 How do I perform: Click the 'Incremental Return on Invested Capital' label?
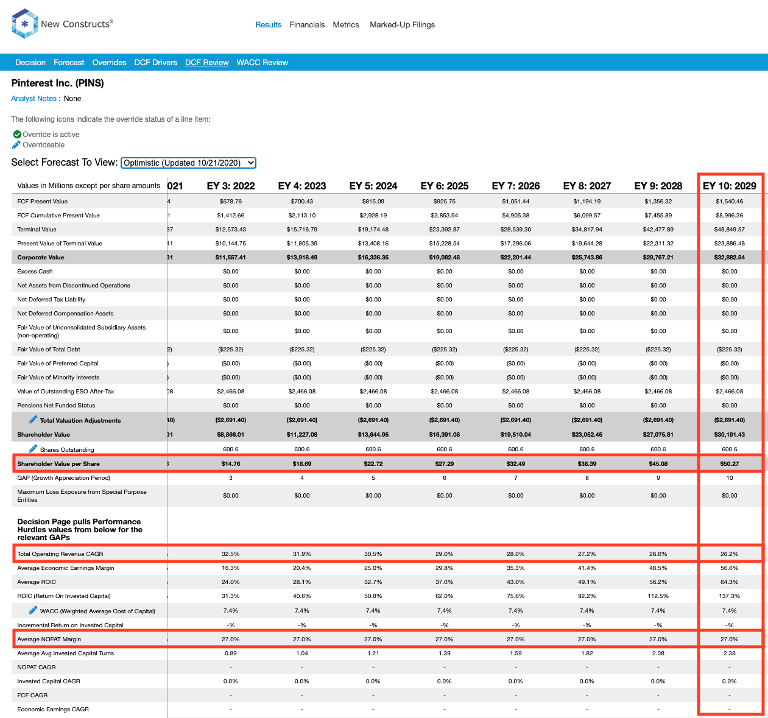tap(70, 625)
